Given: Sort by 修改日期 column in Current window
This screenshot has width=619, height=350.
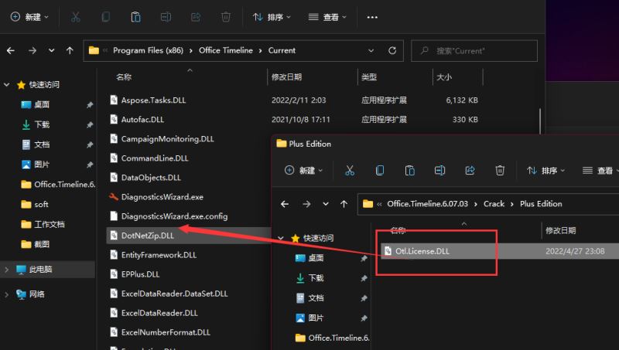Looking at the screenshot, I should tap(286, 76).
